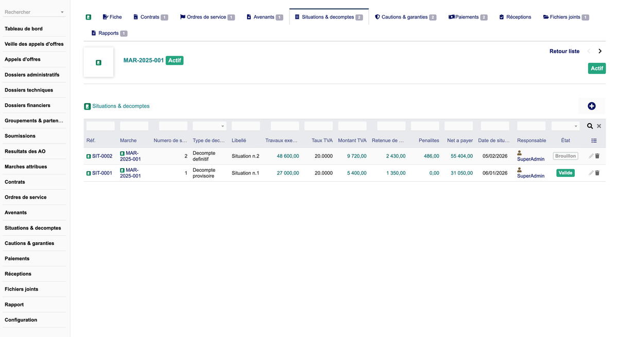This screenshot has width=618, height=337.
Task: Switch to Ordres de service tab
Action: click(x=207, y=17)
